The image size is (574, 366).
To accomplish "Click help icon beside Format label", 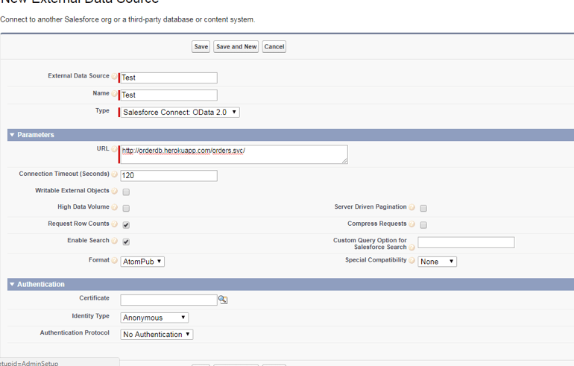I will pyautogui.click(x=114, y=260).
